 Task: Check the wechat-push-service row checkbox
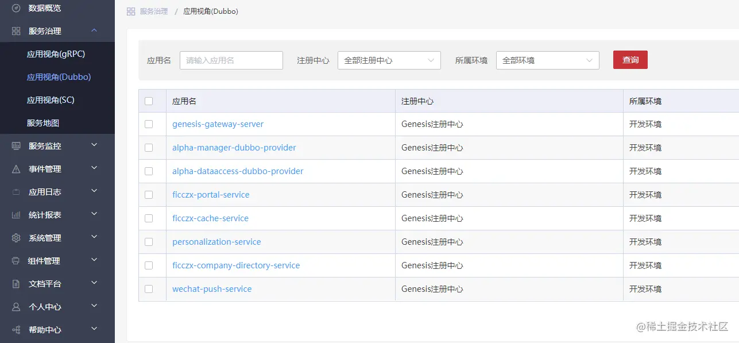pyautogui.click(x=149, y=289)
